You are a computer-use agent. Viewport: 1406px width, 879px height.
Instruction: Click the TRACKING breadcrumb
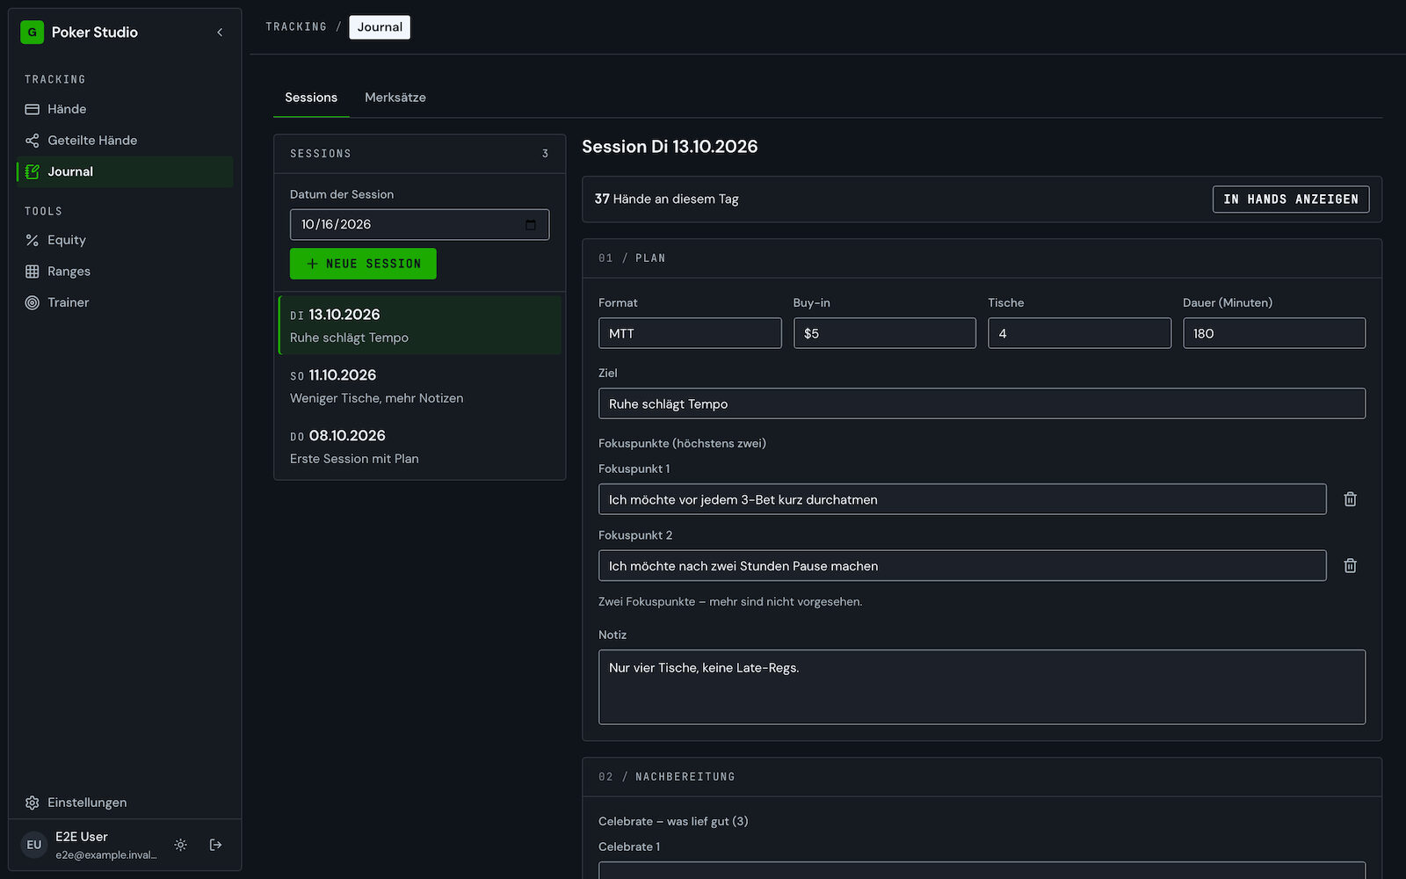pyautogui.click(x=296, y=27)
